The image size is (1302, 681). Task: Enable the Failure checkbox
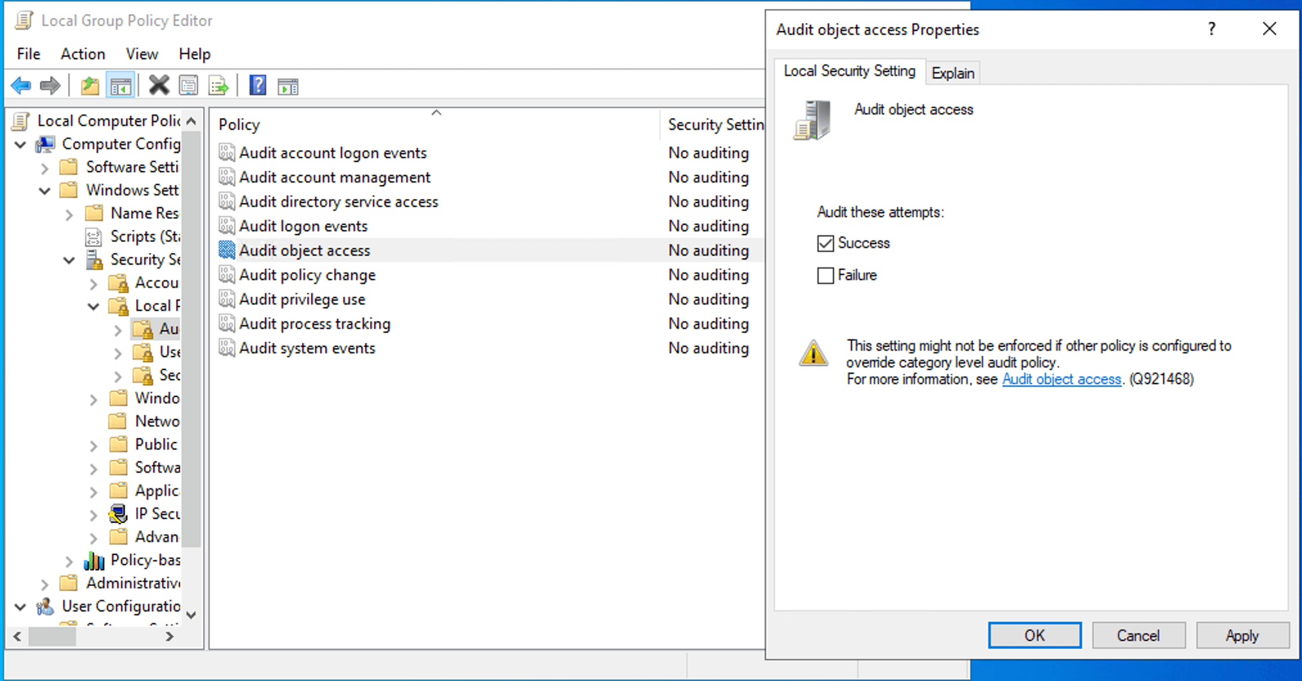[x=825, y=275]
